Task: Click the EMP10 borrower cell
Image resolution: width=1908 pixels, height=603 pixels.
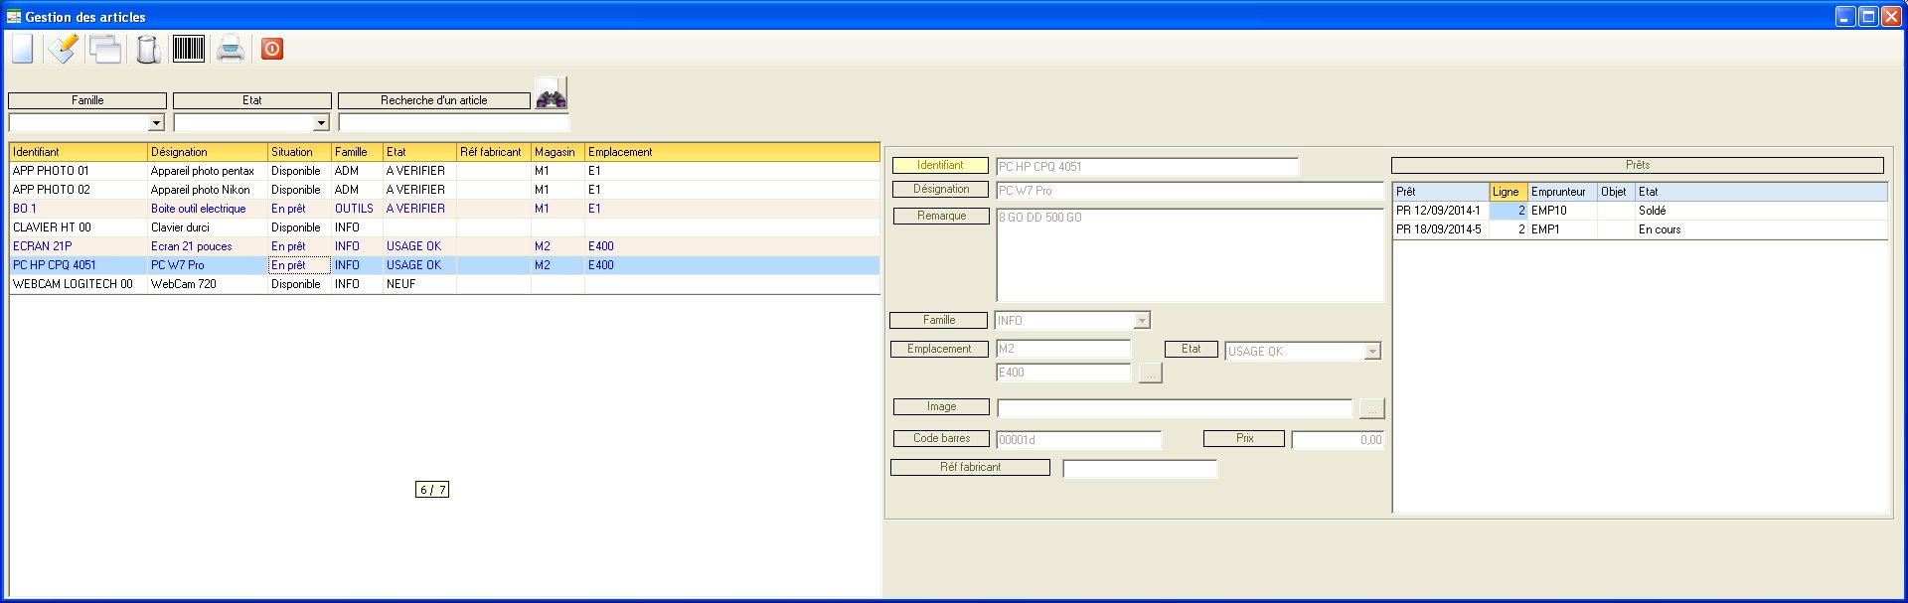Action: point(1562,211)
